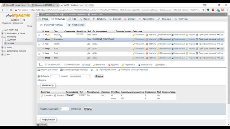Click the Анализ структуры таблицы icon

[x=61, y=70]
